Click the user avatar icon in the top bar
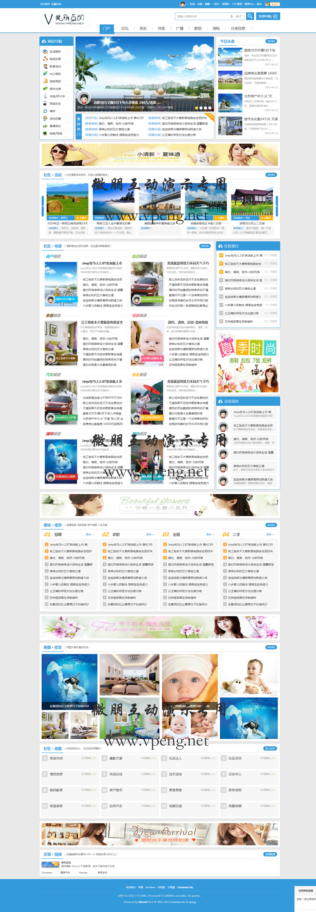Viewport: 316px width, 912px height. point(182,4)
